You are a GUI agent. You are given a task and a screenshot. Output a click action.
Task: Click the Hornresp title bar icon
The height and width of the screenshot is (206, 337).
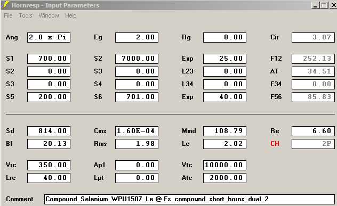(5, 5)
